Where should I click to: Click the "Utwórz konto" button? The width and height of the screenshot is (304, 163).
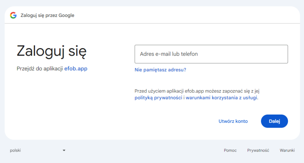point(233,121)
